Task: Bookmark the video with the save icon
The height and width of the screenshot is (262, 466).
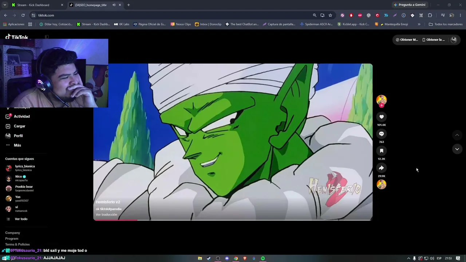Action: [382, 151]
